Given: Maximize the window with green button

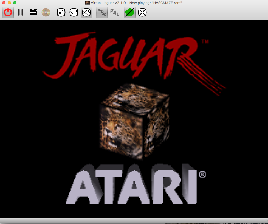Looking at the screenshot, I should click(x=15, y=3).
